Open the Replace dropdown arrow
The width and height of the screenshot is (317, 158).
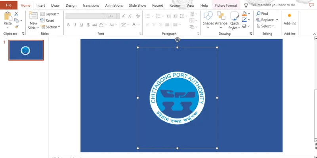pyautogui.click(x=277, y=20)
